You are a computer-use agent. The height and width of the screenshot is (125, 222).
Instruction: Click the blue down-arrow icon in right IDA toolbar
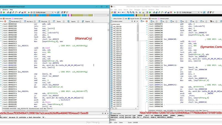140,12
